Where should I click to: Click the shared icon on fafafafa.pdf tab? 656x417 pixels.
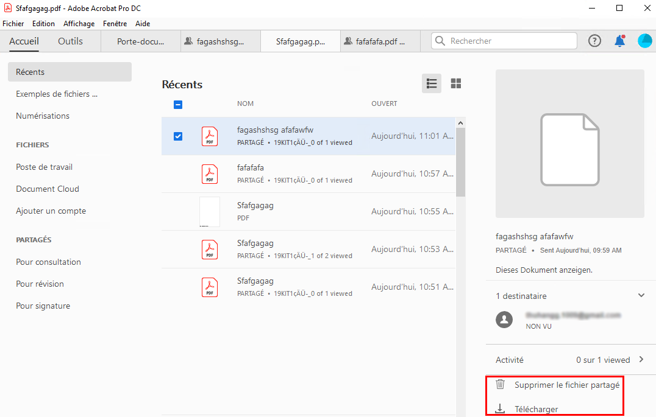[348, 41]
